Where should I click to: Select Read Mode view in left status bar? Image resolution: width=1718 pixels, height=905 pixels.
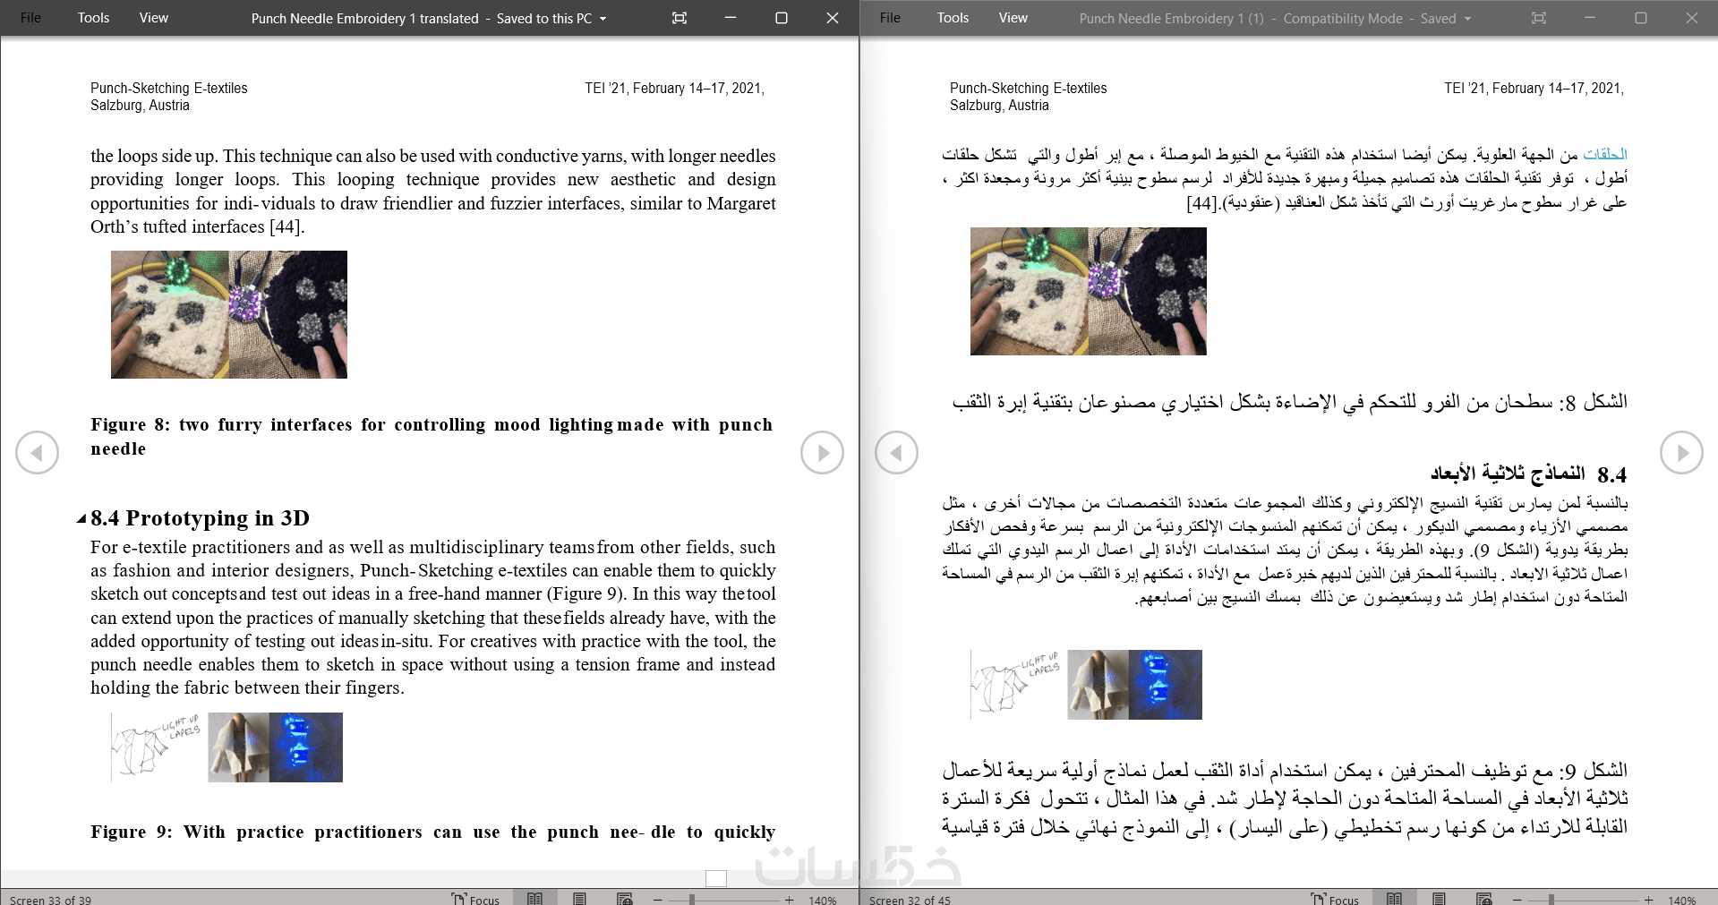click(x=534, y=899)
